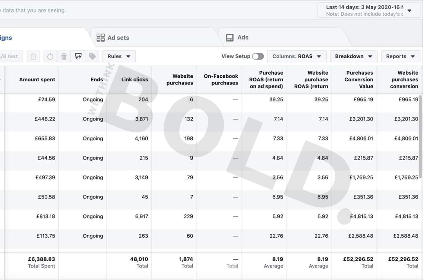Switch to the Ad sets tab
This screenshot has height=280, width=423.
[118, 38]
